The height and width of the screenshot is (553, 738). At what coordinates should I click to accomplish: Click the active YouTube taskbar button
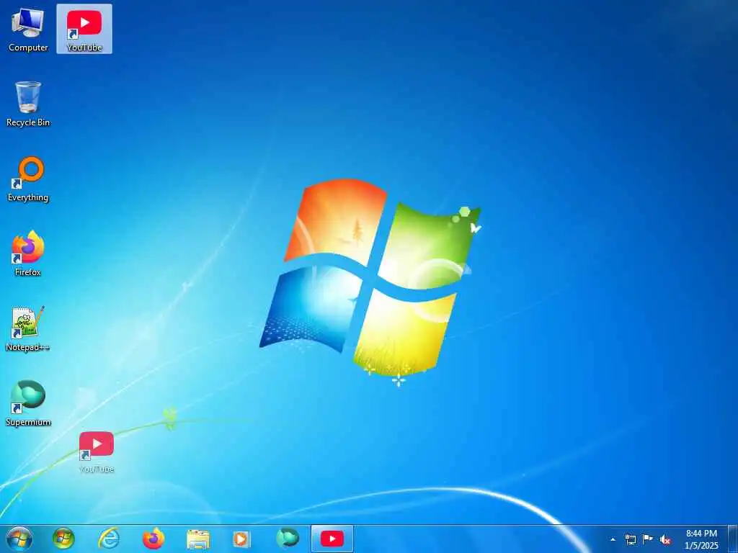(332, 539)
